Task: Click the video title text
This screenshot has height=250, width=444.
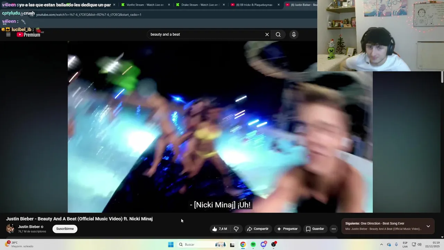Action: pyautogui.click(x=79, y=219)
